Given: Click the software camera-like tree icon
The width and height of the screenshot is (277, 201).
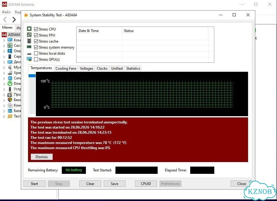Looking at the screenshot, I should pos(10,95).
